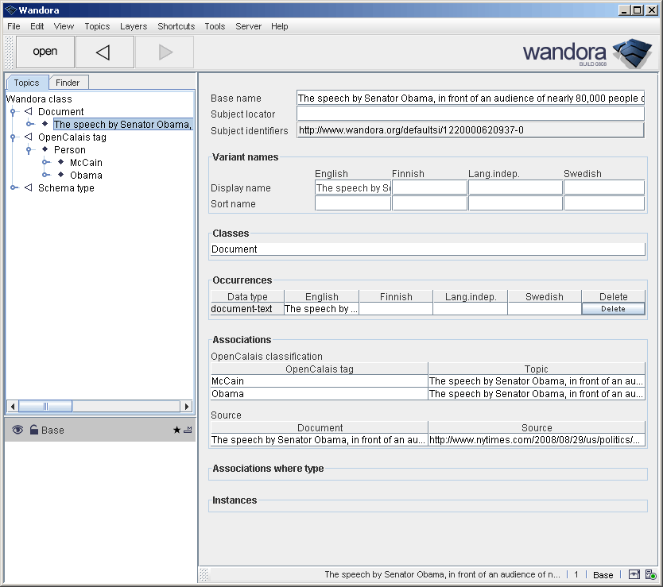The height and width of the screenshot is (587, 663).
Task: Click the Subject locator input field
Action: tap(470, 114)
